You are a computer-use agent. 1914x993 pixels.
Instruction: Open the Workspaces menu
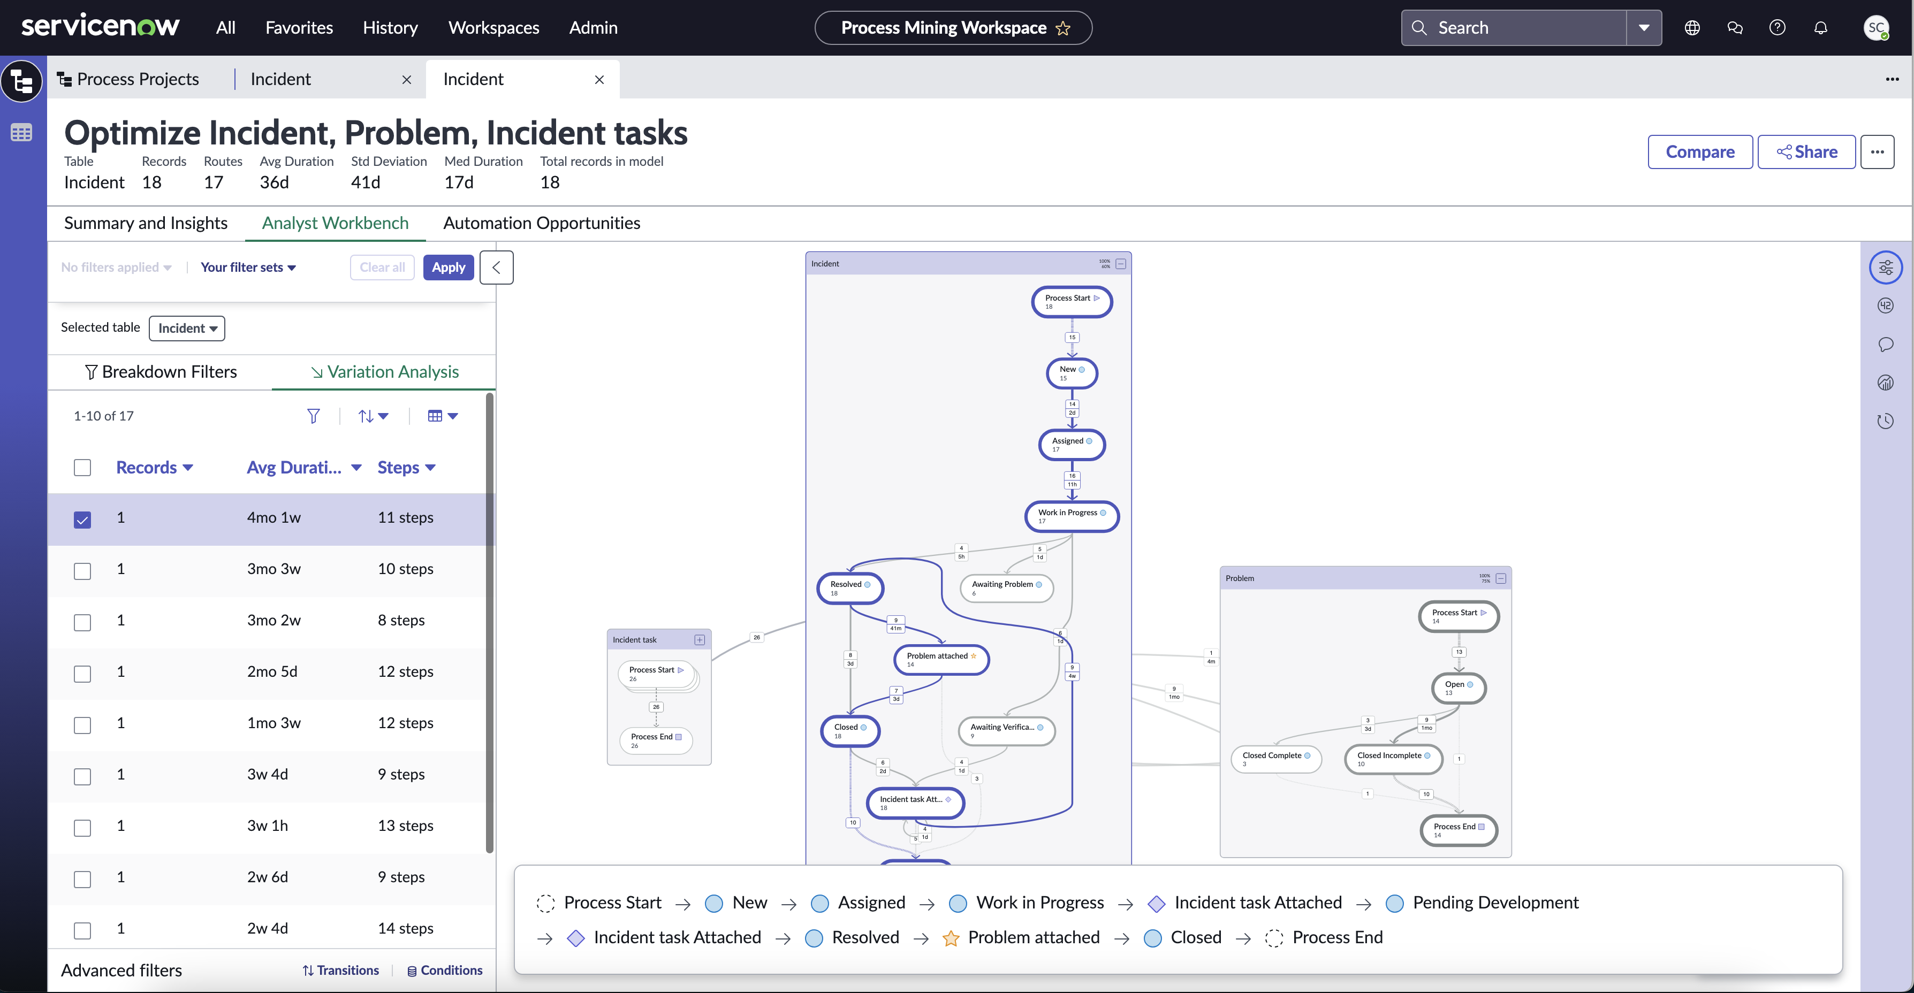point(494,27)
